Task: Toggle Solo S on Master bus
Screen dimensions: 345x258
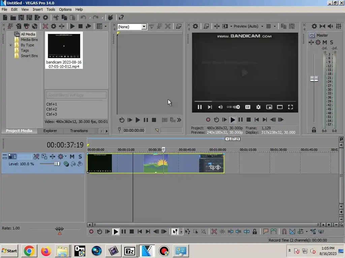Action: (332, 42)
